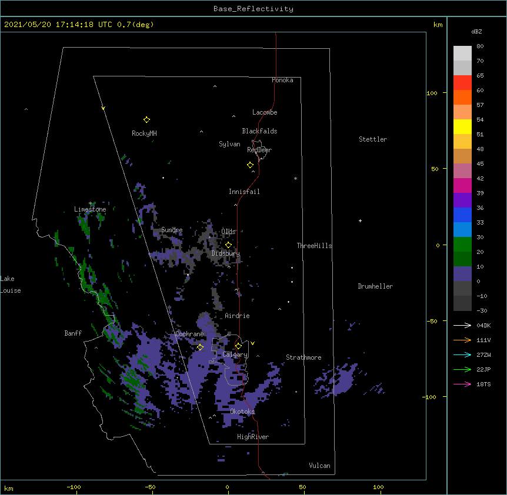Click the magenta 18TS arrow in legend
Image resolution: width=507 pixels, height=495 pixels.
[x=462, y=384]
